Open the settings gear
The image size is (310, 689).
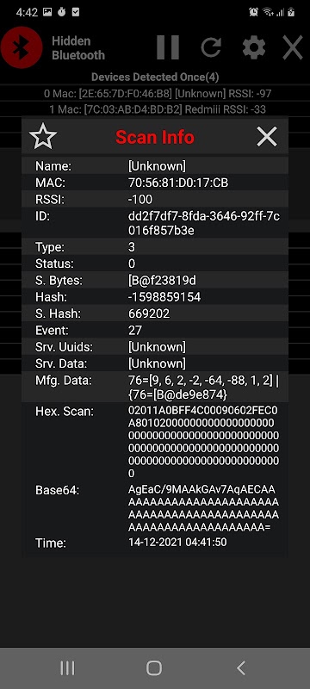[254, 47]
